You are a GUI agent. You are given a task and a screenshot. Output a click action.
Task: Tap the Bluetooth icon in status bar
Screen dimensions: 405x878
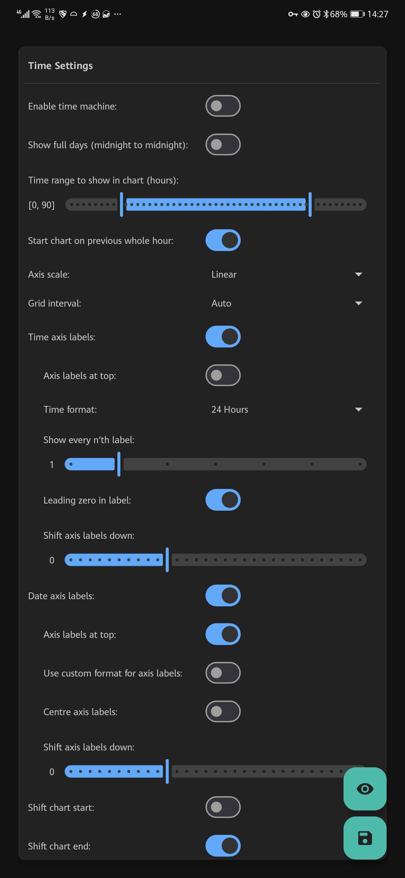[x=326, y=14]
